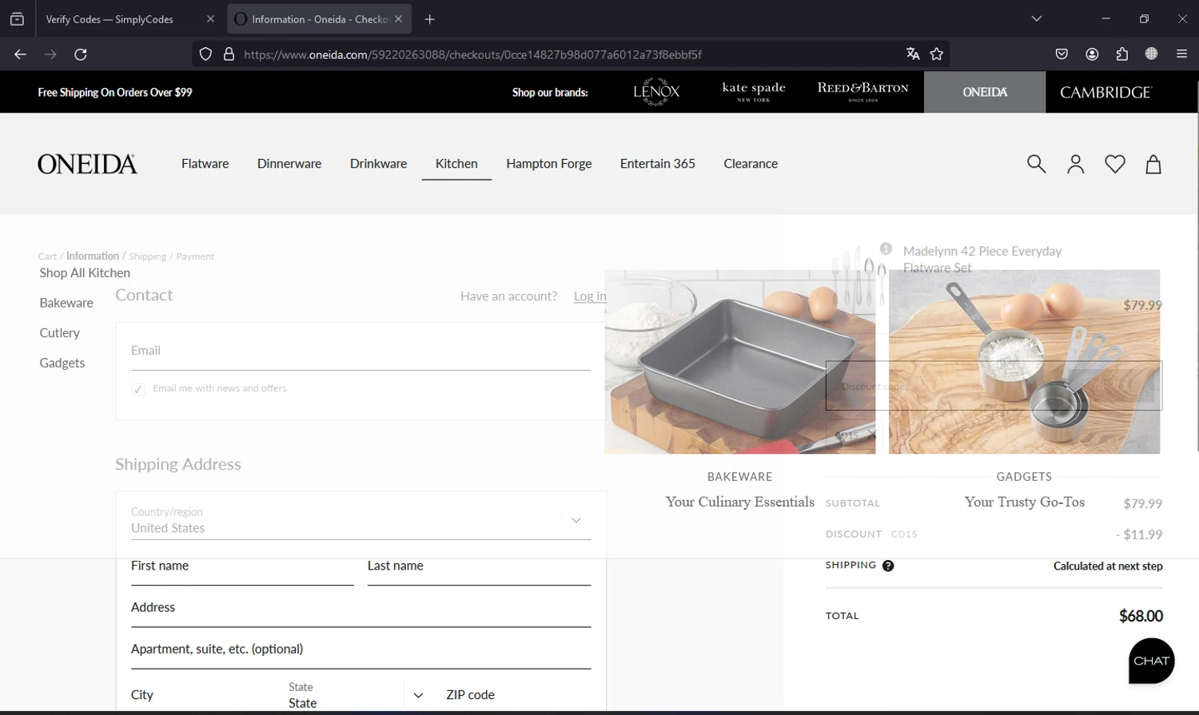Open the Firefox extensions puzzle icon
The image size is (1199, 715).
pos(1121,54)
